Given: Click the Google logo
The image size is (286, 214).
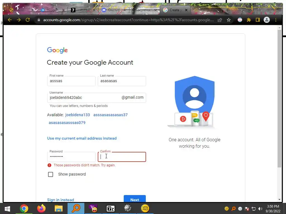Looking at the screenshot, I should pyautogui.click(x=57, y=50).
